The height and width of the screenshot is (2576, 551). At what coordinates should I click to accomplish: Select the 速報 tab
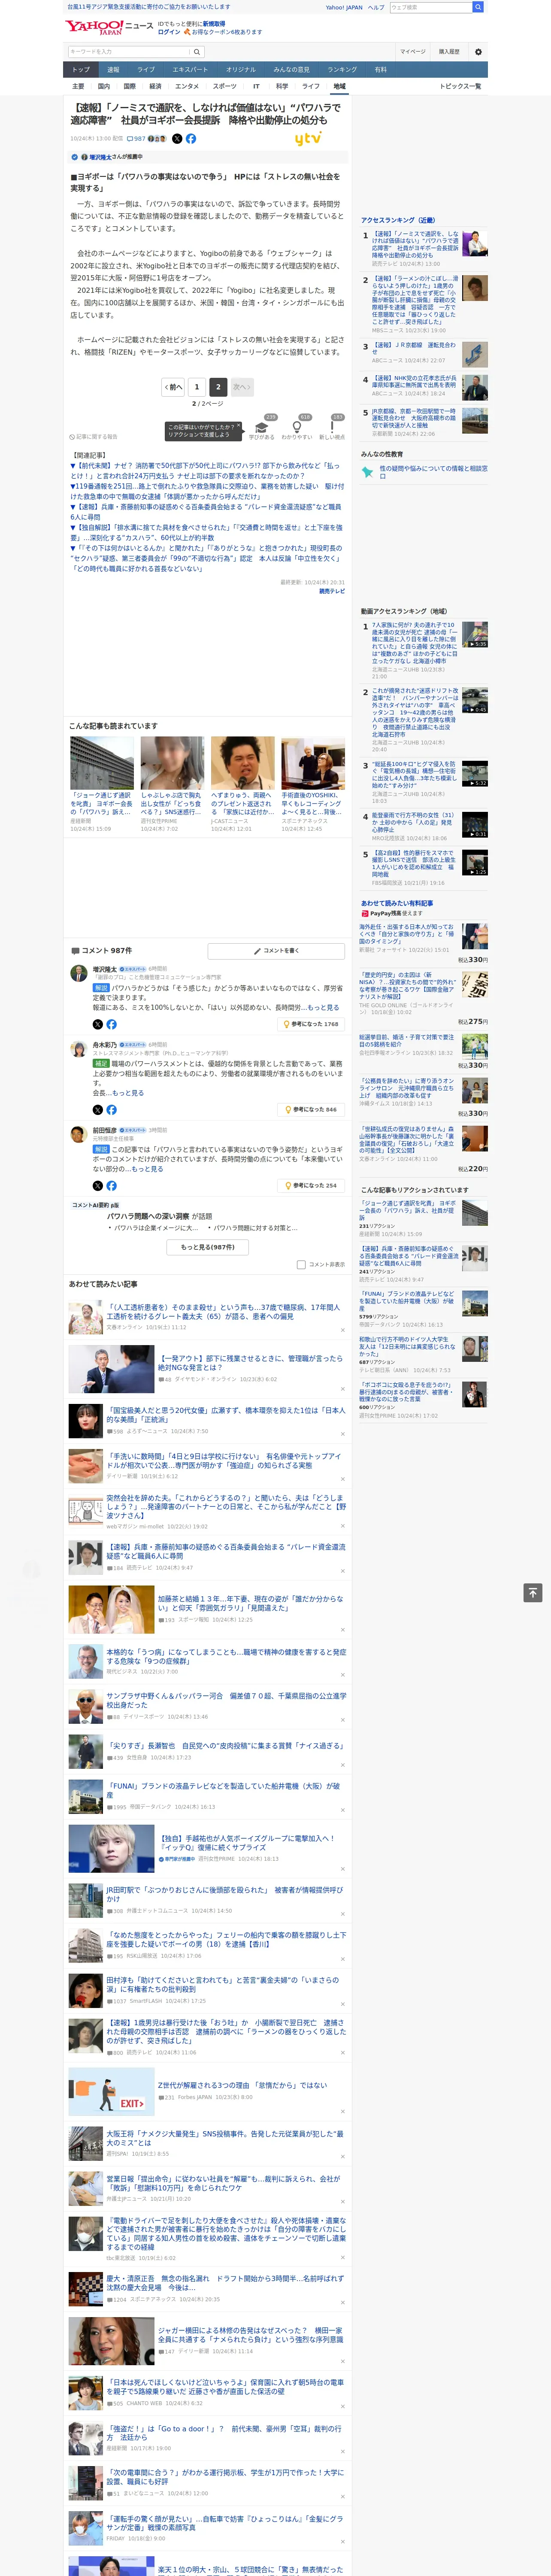tap(113, 70)
